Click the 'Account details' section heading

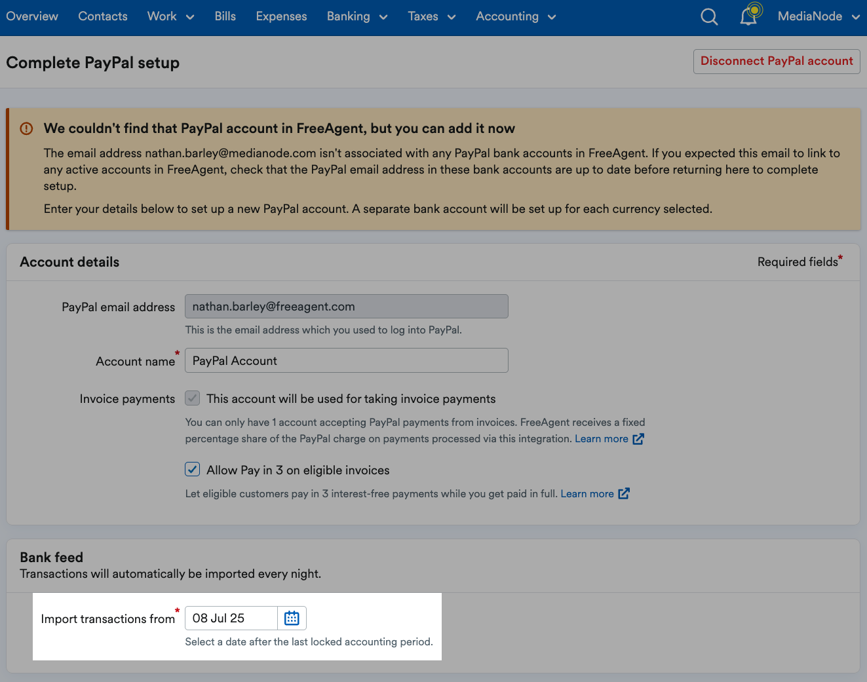[x=69, y=262]
